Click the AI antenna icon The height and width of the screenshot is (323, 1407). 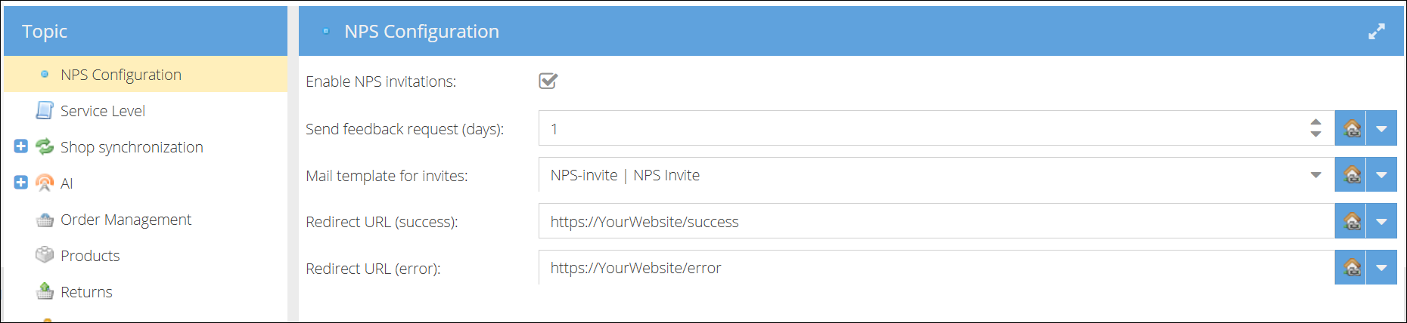(x=45, y=183)
